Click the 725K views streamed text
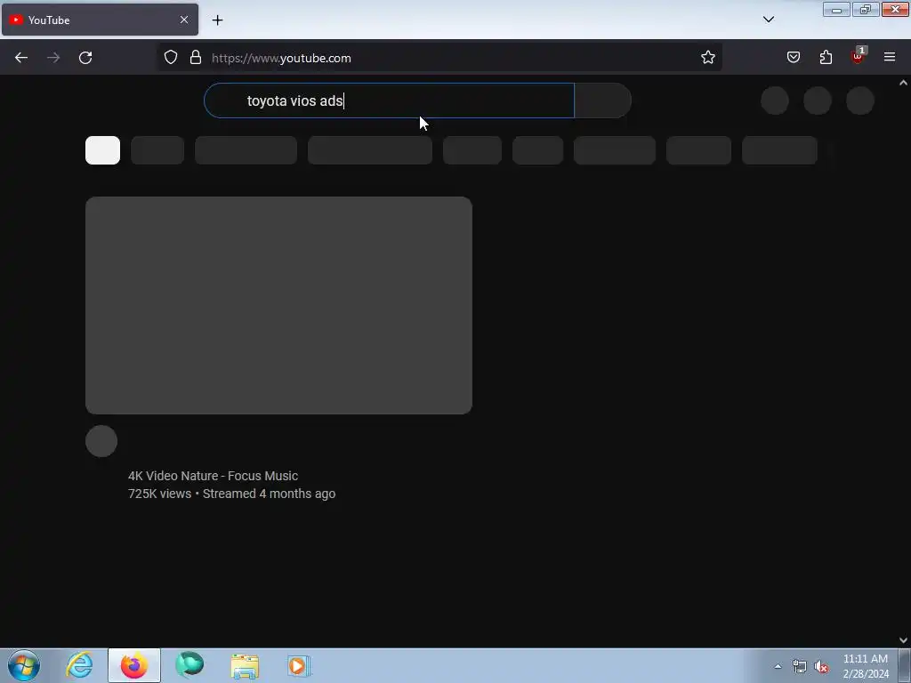Image resolution: width=911 pixels, height=683 pixels. pos(232,494)
